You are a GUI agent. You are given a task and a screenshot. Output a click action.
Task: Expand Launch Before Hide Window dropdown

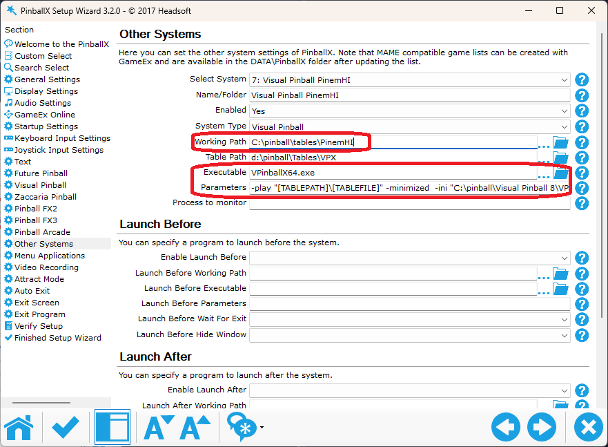coord(409,335)
